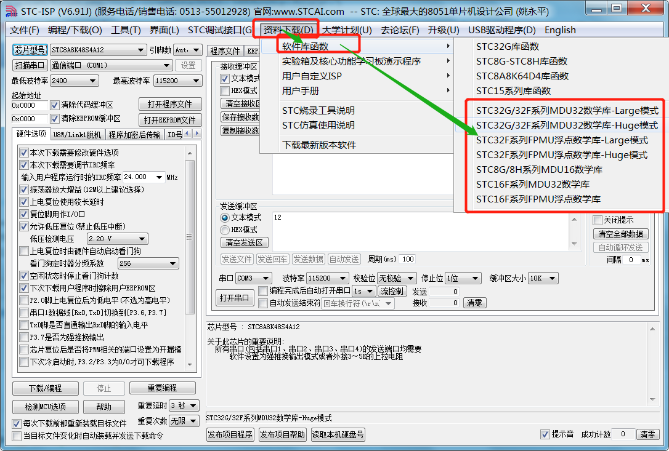Open 最低波特率 2400 dropdown
This screenshot has height=451, width=669.
pyautogui.click(x=75, y=81)
